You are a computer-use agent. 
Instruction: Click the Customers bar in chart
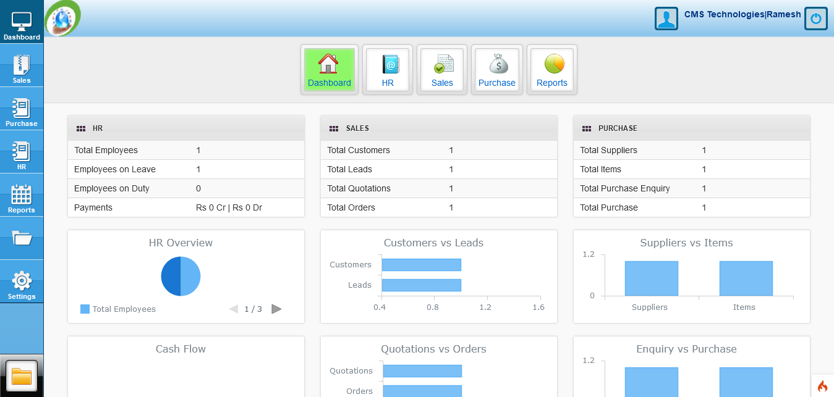point(422,265)
